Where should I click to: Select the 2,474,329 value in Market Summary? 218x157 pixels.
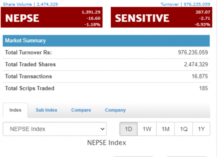pyautogui.click(x=196, y=65)
